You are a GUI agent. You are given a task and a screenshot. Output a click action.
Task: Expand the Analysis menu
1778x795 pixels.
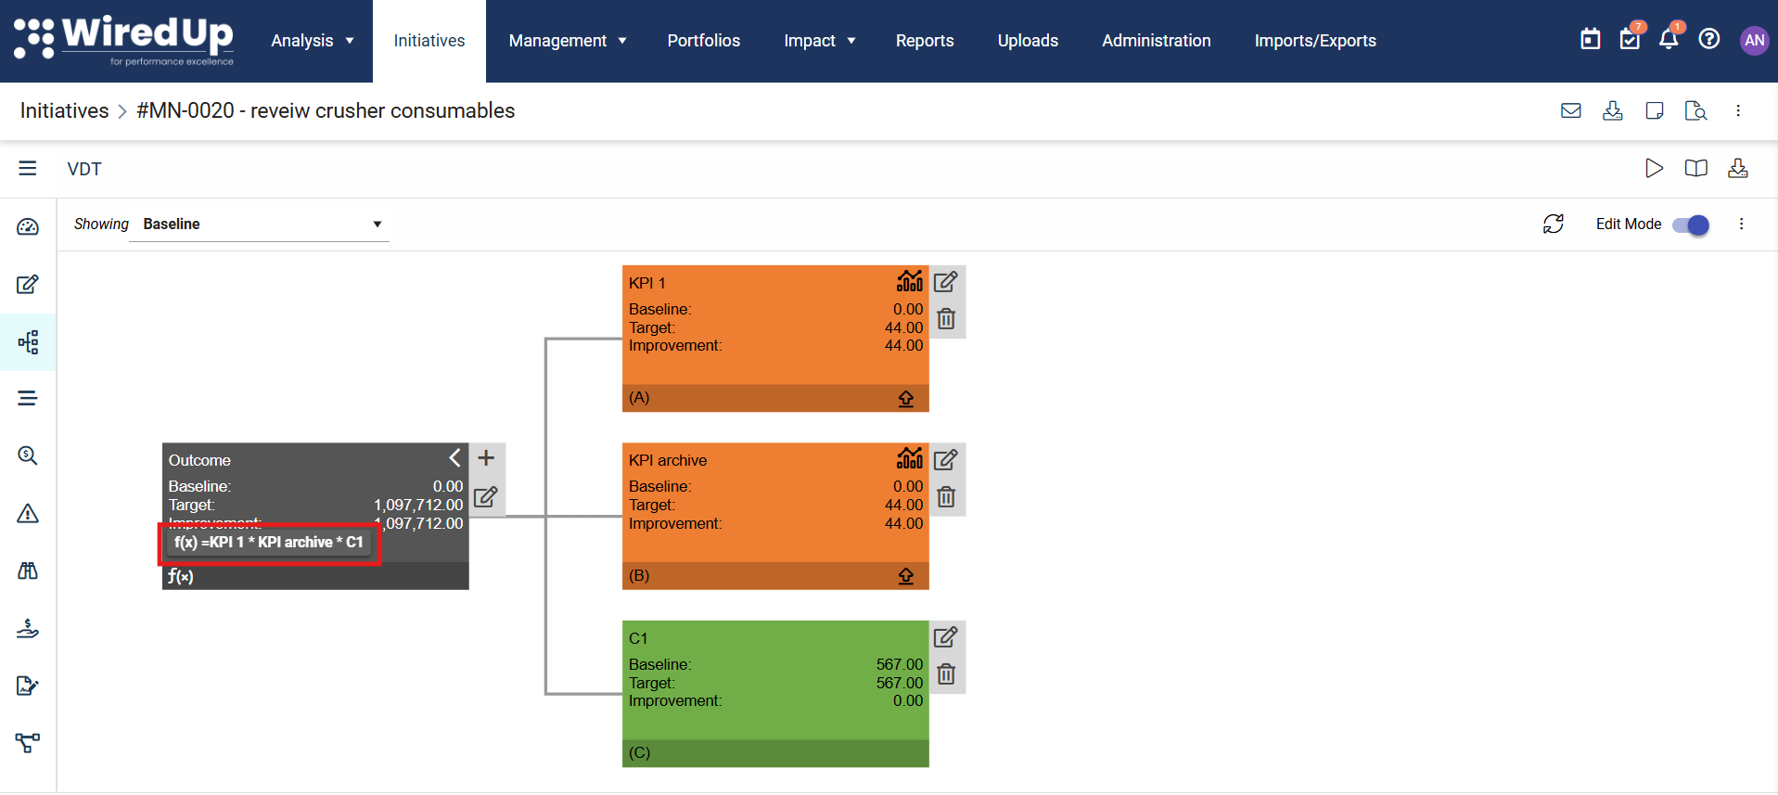(x=312, y=41)
